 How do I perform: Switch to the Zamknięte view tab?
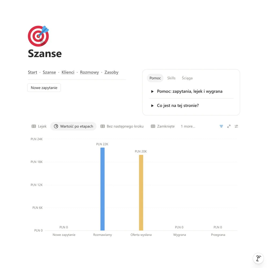[163, 126]
